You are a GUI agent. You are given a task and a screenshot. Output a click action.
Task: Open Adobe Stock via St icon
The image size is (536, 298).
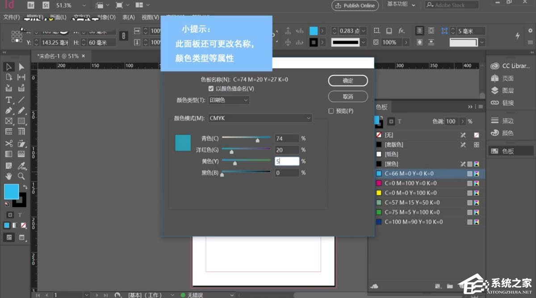coord(46,5)
